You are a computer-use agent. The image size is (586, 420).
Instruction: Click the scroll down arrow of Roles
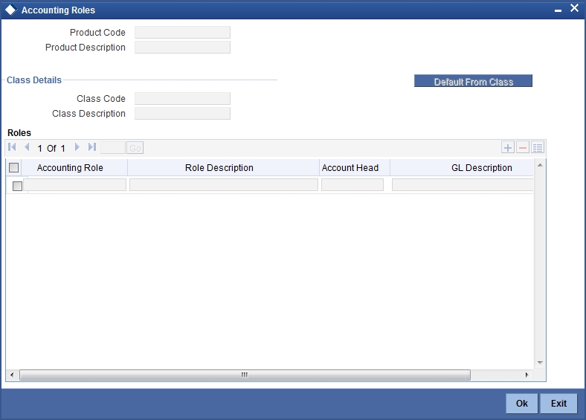[x=540, y=363]
